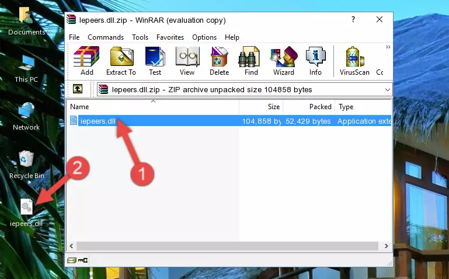Sort by Name column header
The height and width of the screenshot is (279, 449).
tap(153, 107)
